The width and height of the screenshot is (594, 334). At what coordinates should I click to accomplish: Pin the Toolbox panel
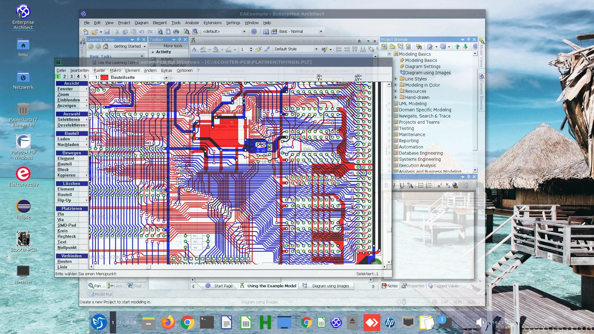179,40
